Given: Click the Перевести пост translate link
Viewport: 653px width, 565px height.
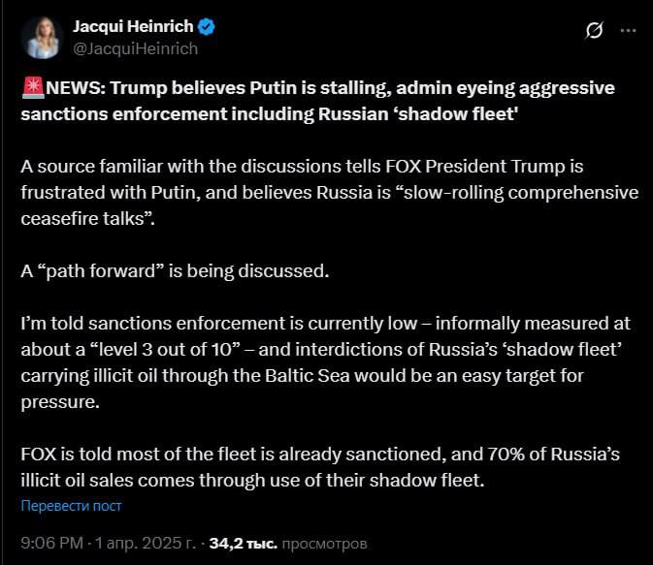Looking at the screenshot, I should (71, 506).
